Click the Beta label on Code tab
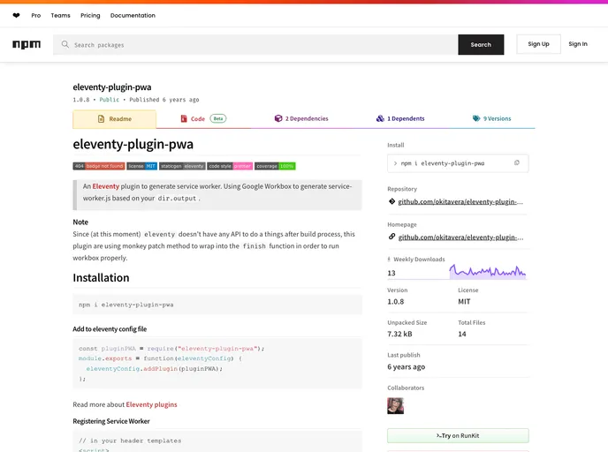 (218, 118)
